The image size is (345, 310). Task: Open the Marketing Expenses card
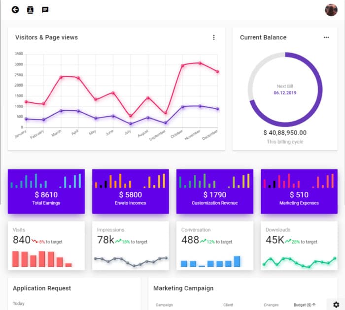coord(299,191)
